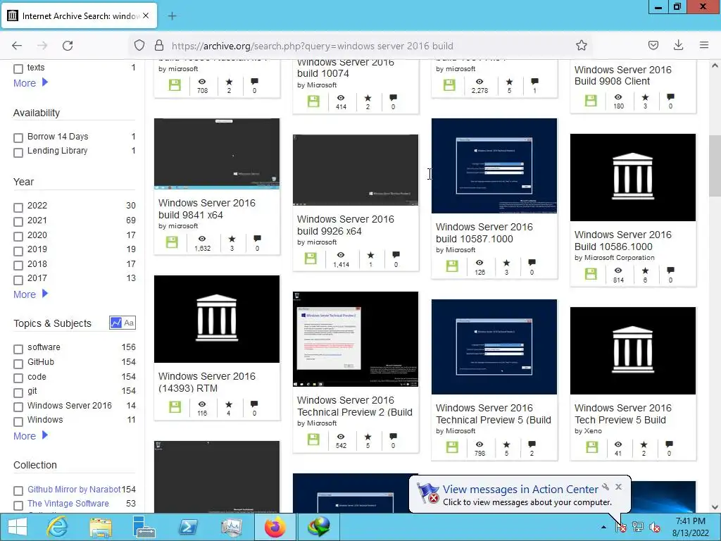Open Windows Server 2016 build 9841 x64 link

(x=206, y=209)
